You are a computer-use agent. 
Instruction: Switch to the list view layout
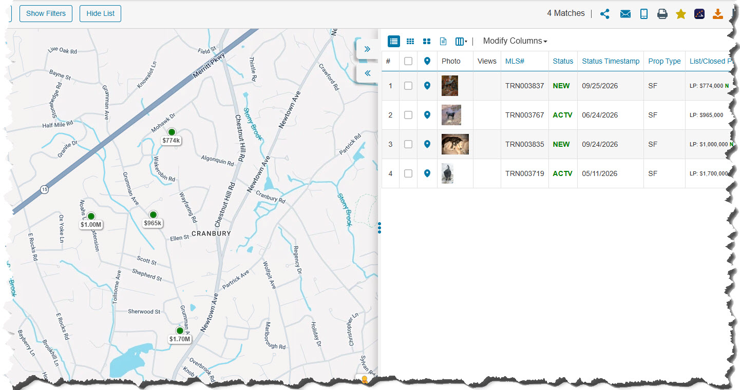coord(394,41)
